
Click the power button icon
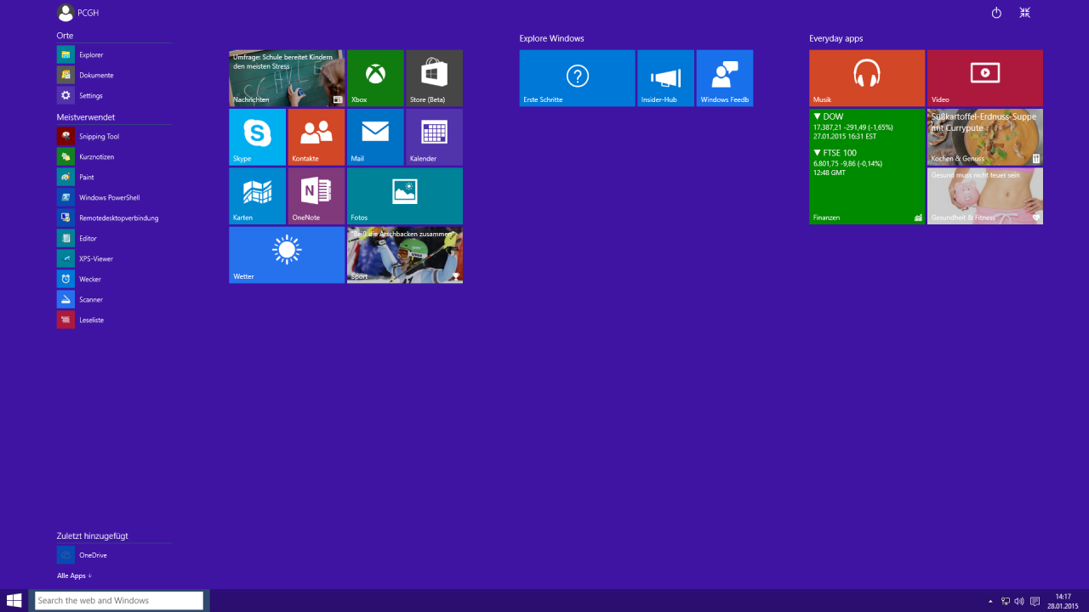pos(996,13)
